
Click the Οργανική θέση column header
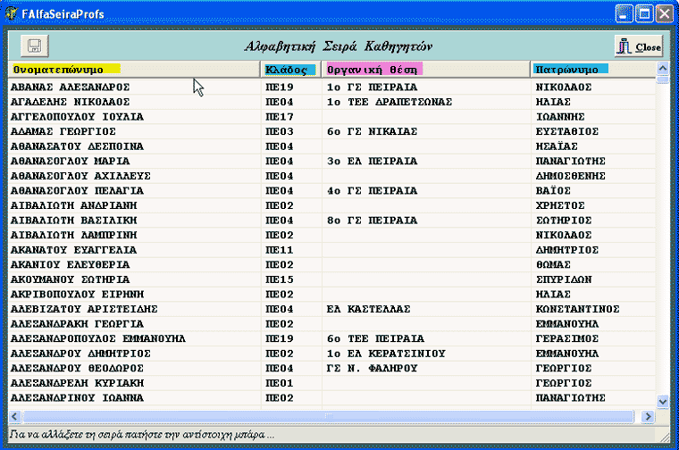point(373,69)
